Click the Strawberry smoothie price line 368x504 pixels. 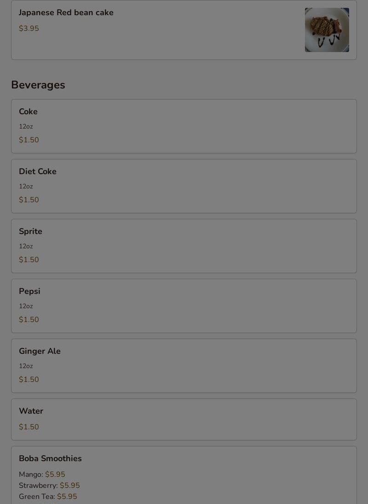click(x=49, y=486)
